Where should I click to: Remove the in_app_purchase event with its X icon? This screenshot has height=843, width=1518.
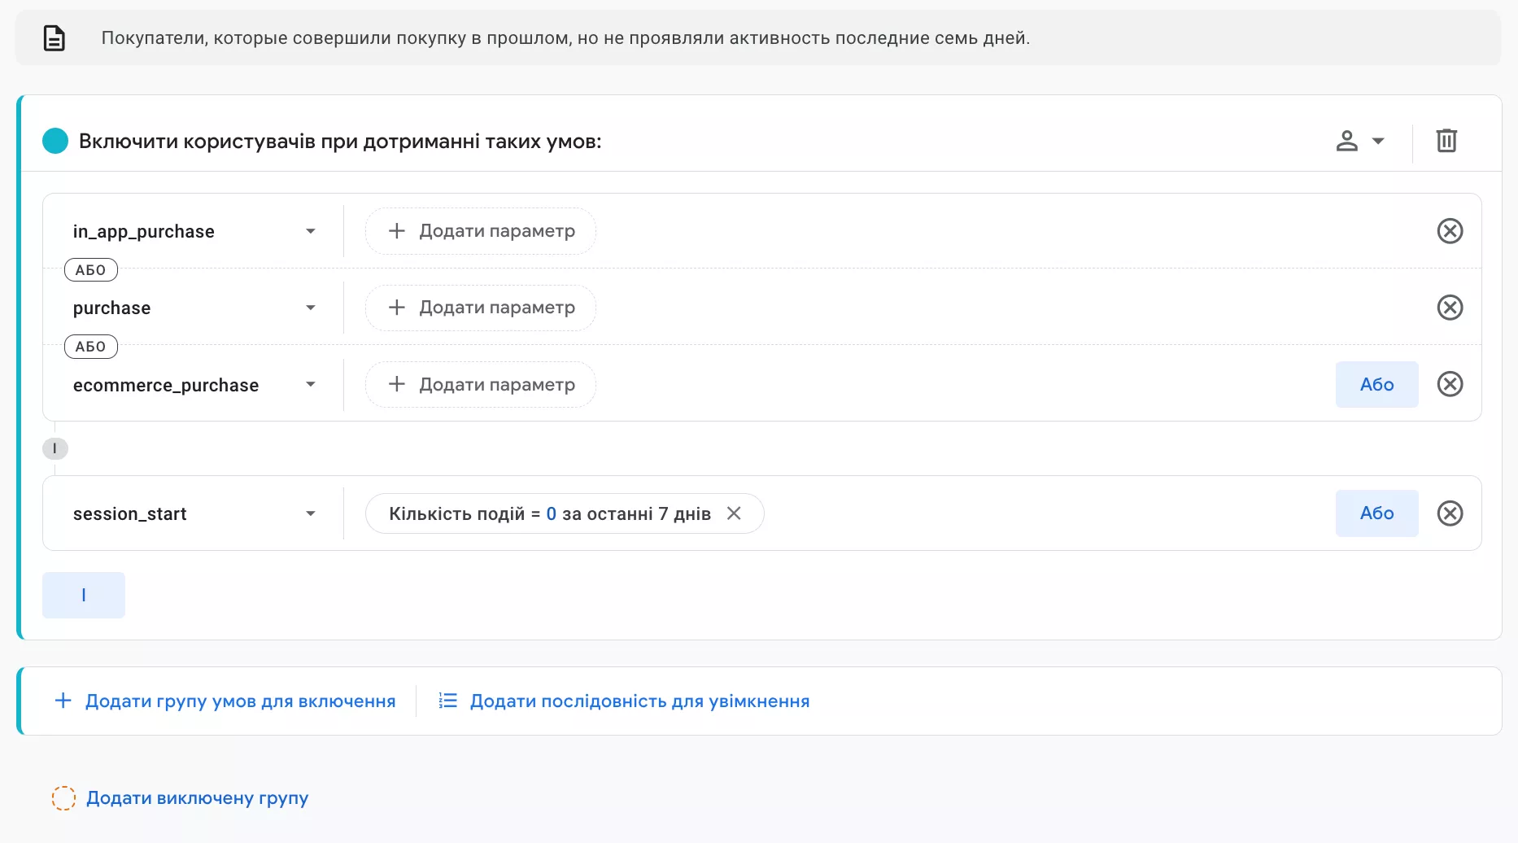[x=1450, y=231]
